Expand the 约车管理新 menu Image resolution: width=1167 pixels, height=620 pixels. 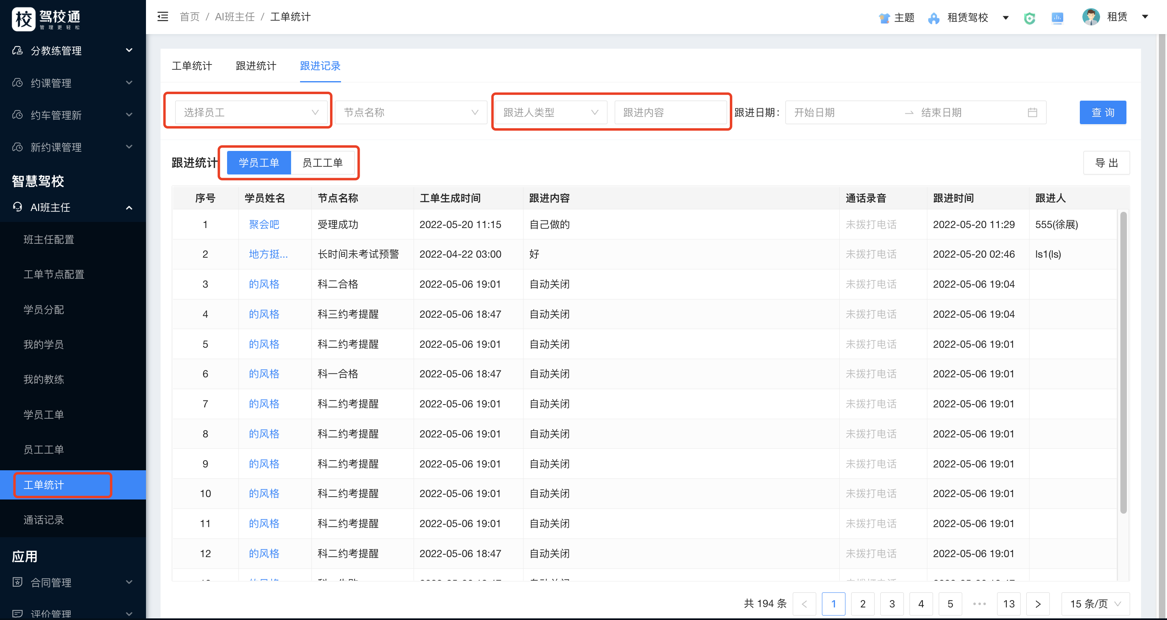click(x=129, y=115)
